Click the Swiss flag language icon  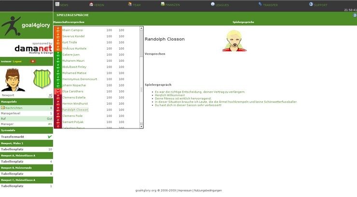pos(33,61)
